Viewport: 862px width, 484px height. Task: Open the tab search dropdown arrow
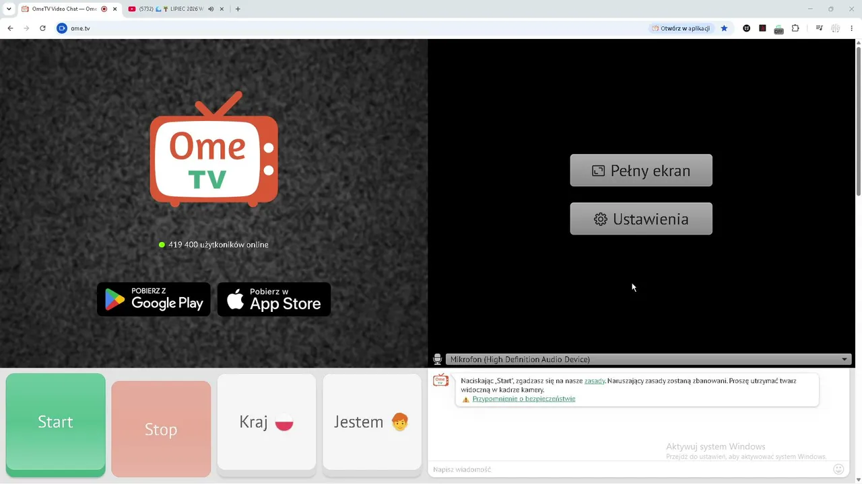click(x=9, y=9)
